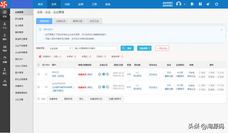Click into the keyword search input field

(95, 48)
